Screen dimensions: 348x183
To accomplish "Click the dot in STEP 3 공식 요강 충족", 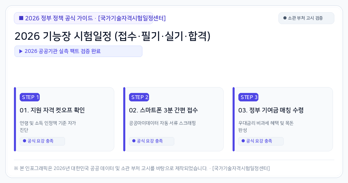I will coord(243,141).
